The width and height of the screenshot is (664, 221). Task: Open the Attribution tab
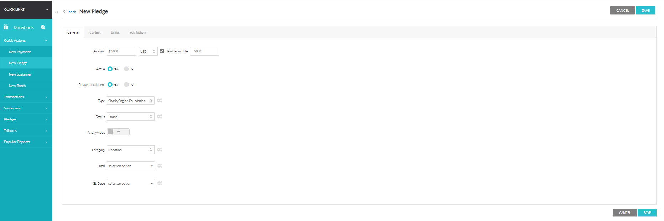[138, 32]
